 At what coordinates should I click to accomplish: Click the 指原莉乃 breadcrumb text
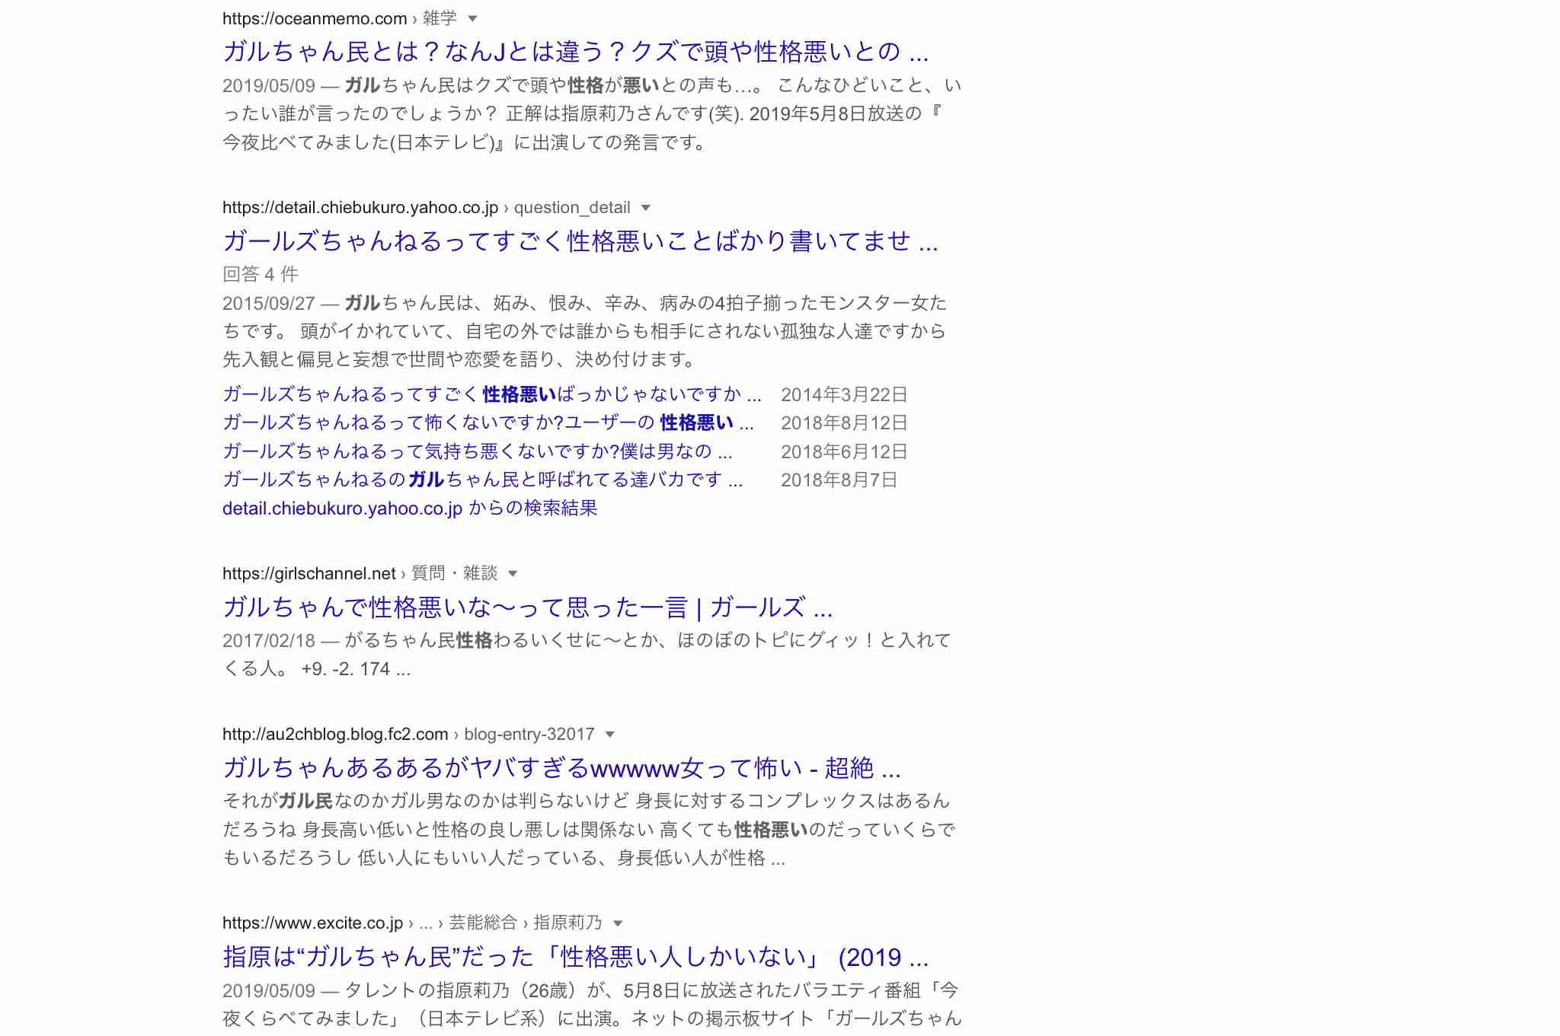pos(567,923)
